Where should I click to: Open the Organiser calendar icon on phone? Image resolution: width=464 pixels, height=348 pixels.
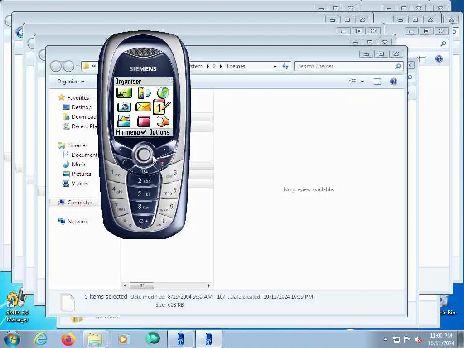tap(162, 107)
